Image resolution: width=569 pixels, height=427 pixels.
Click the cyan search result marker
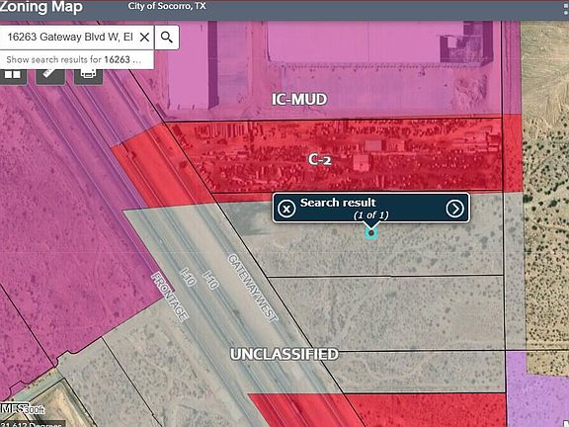[370, 233]
